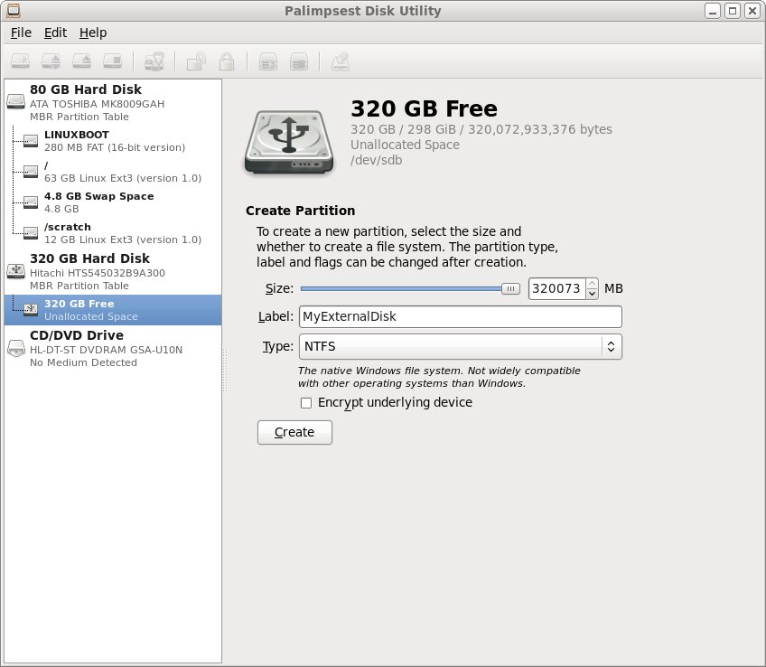This screenshot has width=766, height=667.
Task: Select the LINUXBOOT partition in the sidebar
Action: coord(76,135)
